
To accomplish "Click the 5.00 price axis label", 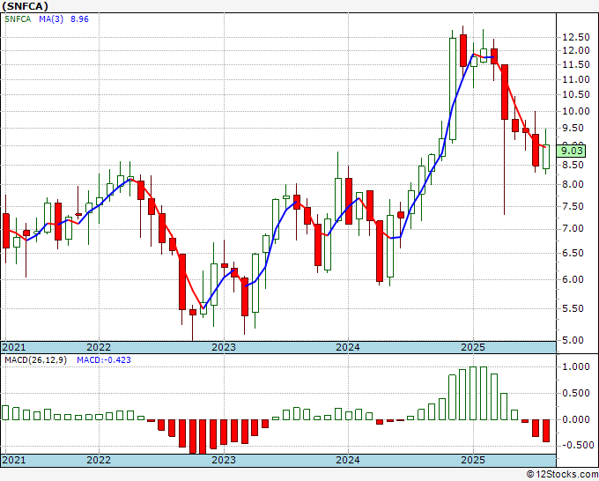I will [x=573, y=340].
